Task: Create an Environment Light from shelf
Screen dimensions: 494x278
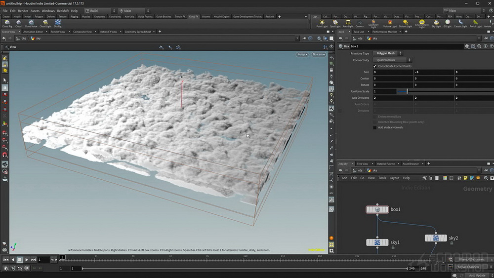Action: 422,24
